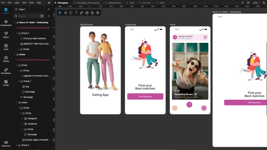Collapse all layers icon
This screenshot has height=150, width=267.
(49, 16)
